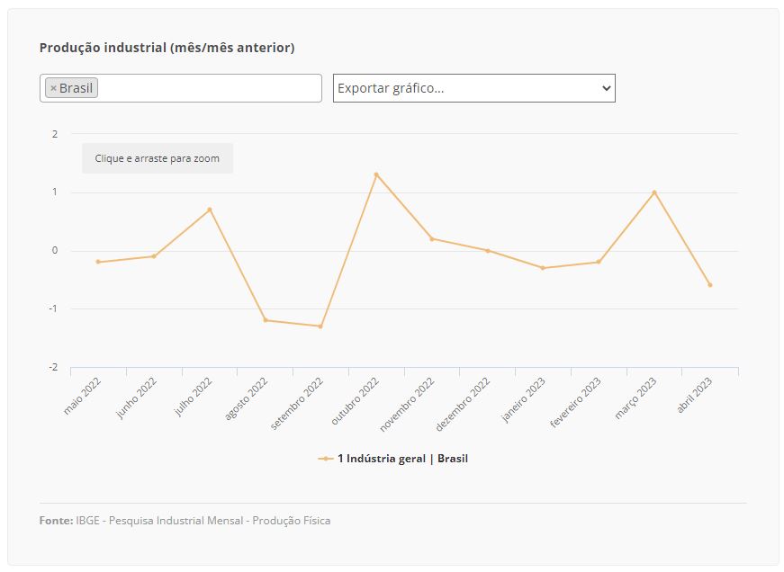784x572 pixels.
Task: Select the novembro 2022 data point
Action: click(432, 239)
